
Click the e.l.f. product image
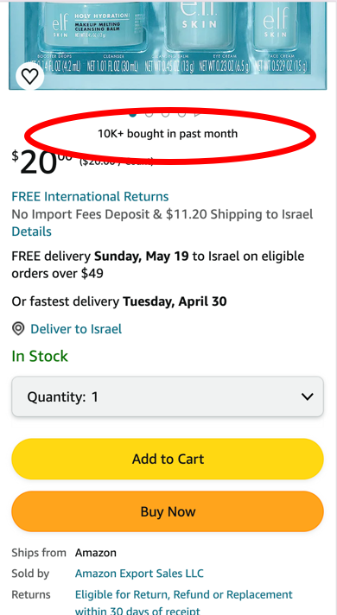click(168, 45)
